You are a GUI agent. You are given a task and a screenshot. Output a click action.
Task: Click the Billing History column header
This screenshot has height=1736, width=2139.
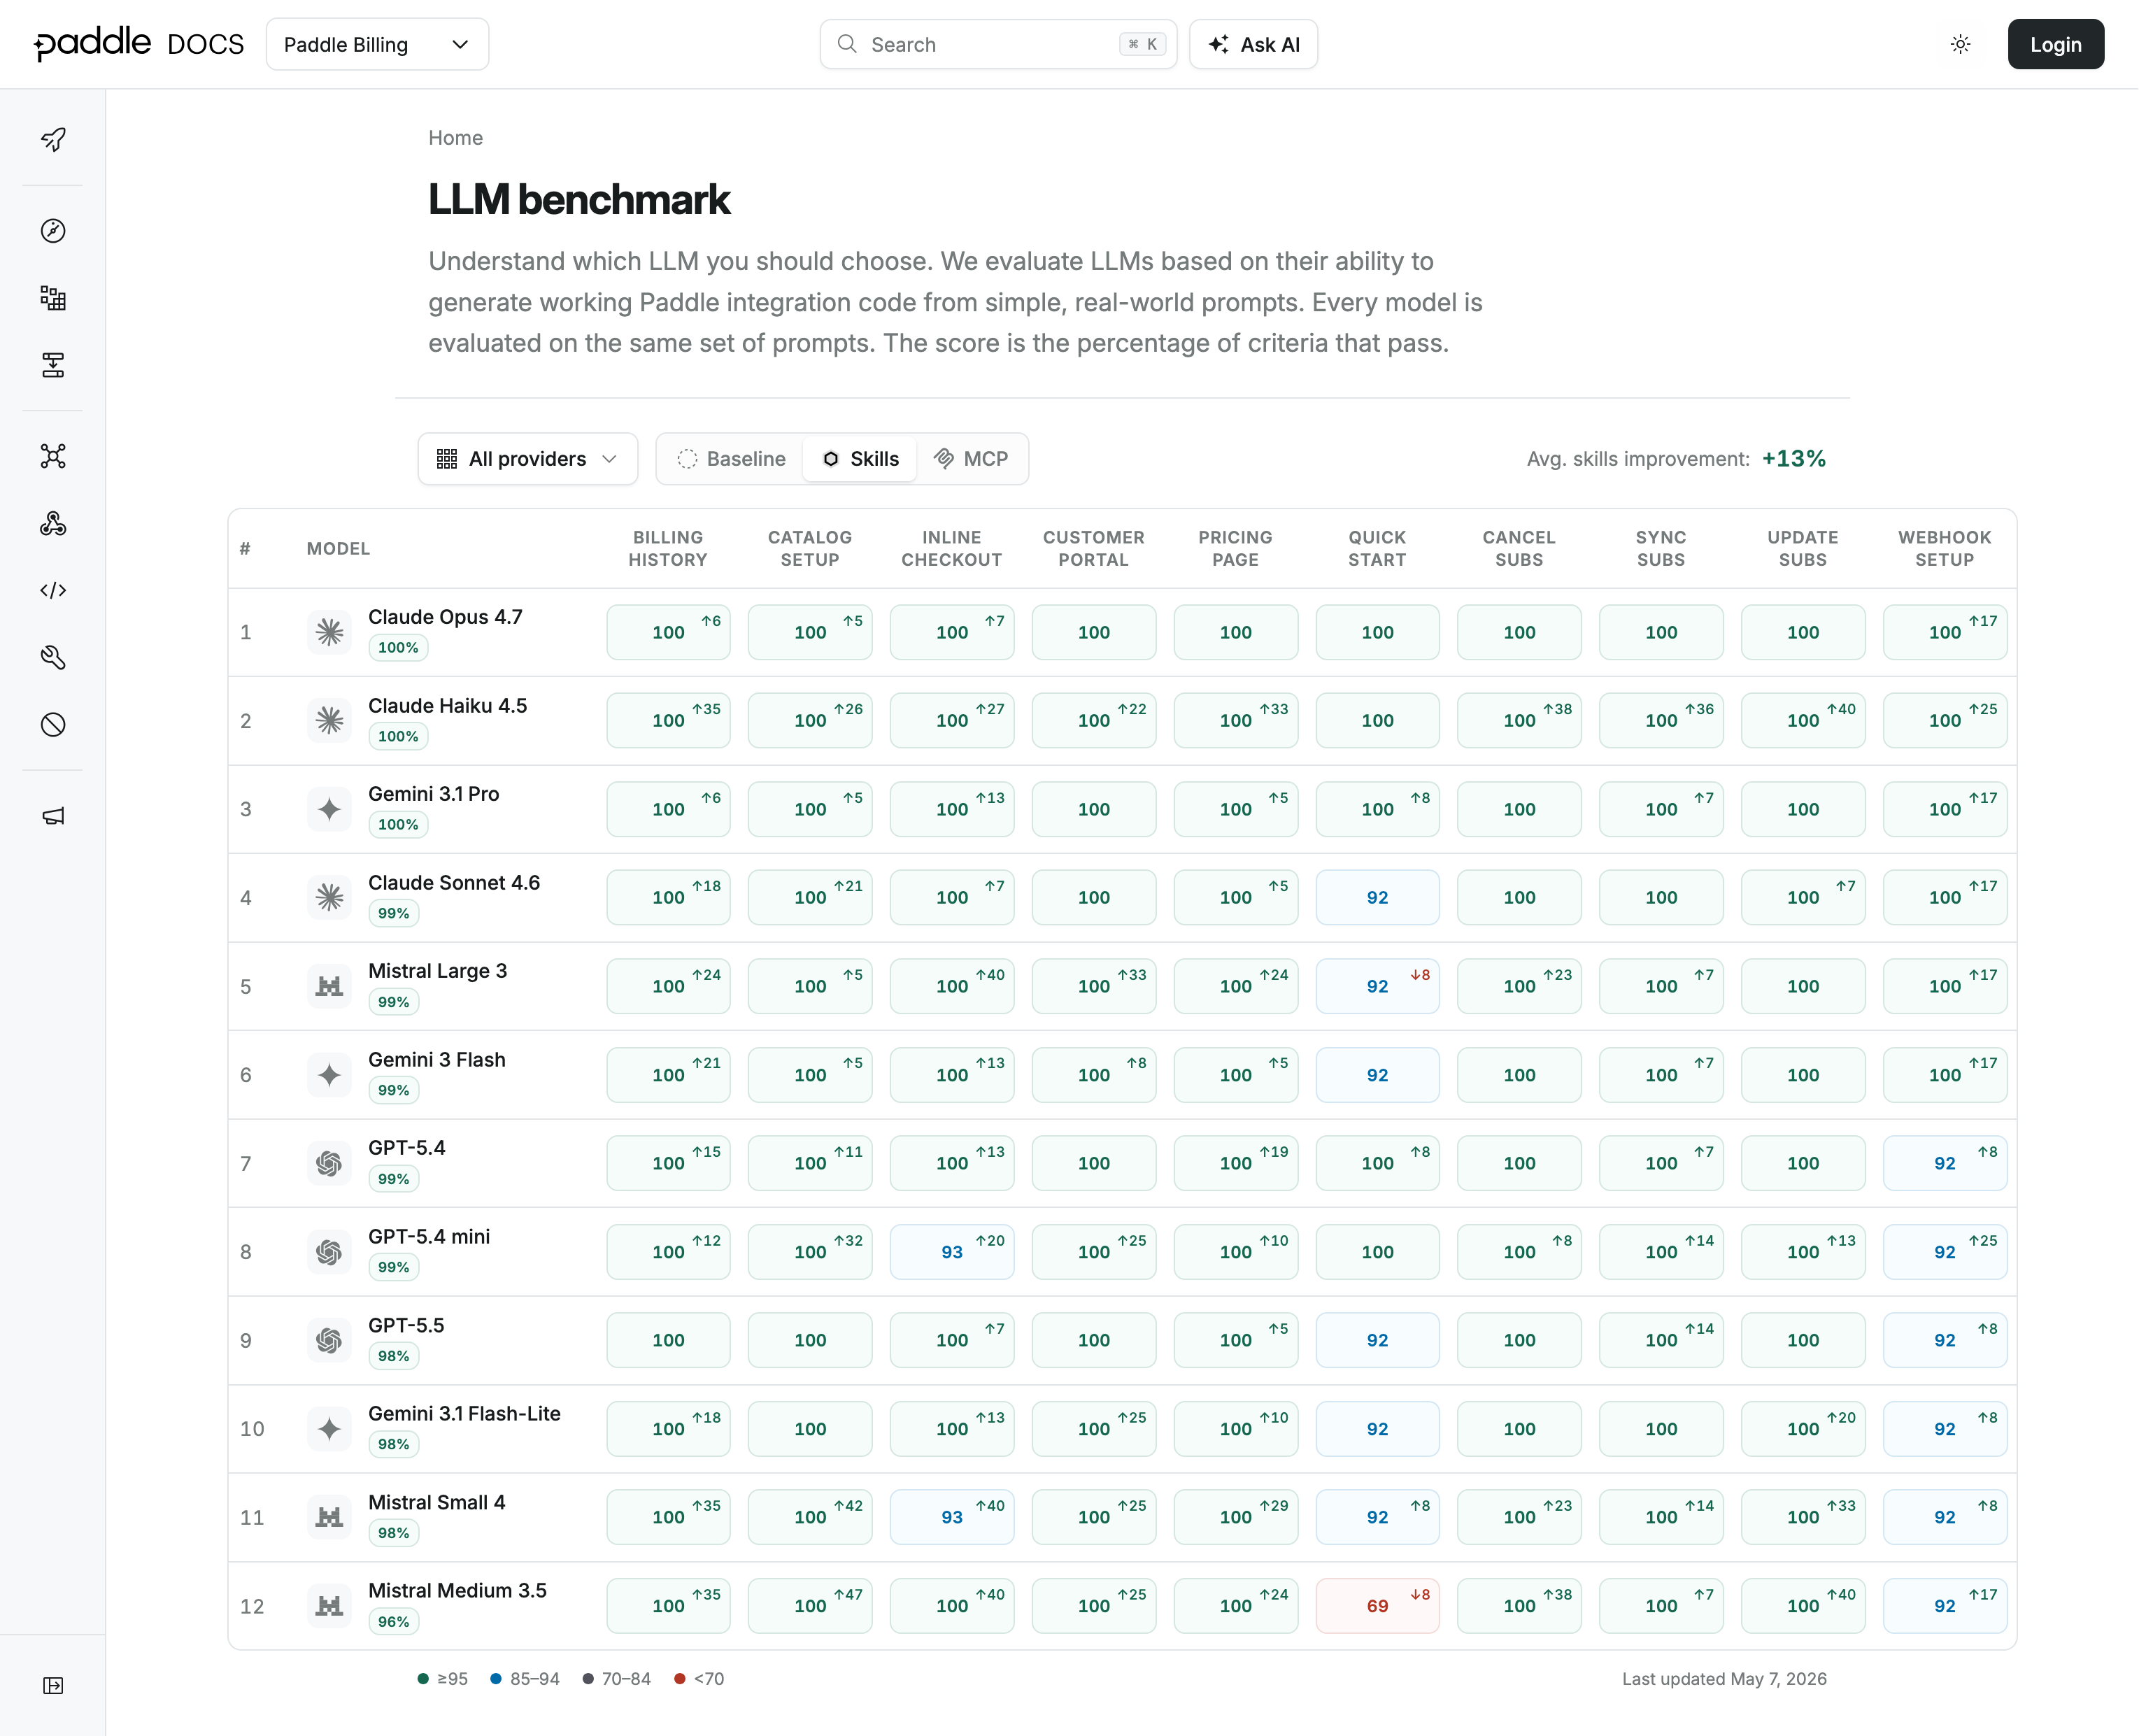click(668, 548)
